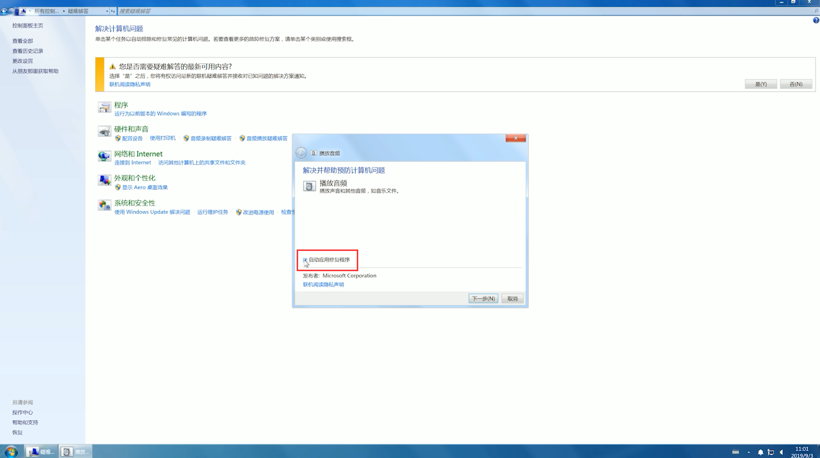Open System and Security (系统和安全性) heading

tap(135, 203)
